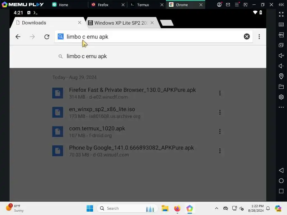The width and height of the screenshot is (287, 215).
Task: Click MEmu mini window mode icon
Action: click(x=246, y=4)
